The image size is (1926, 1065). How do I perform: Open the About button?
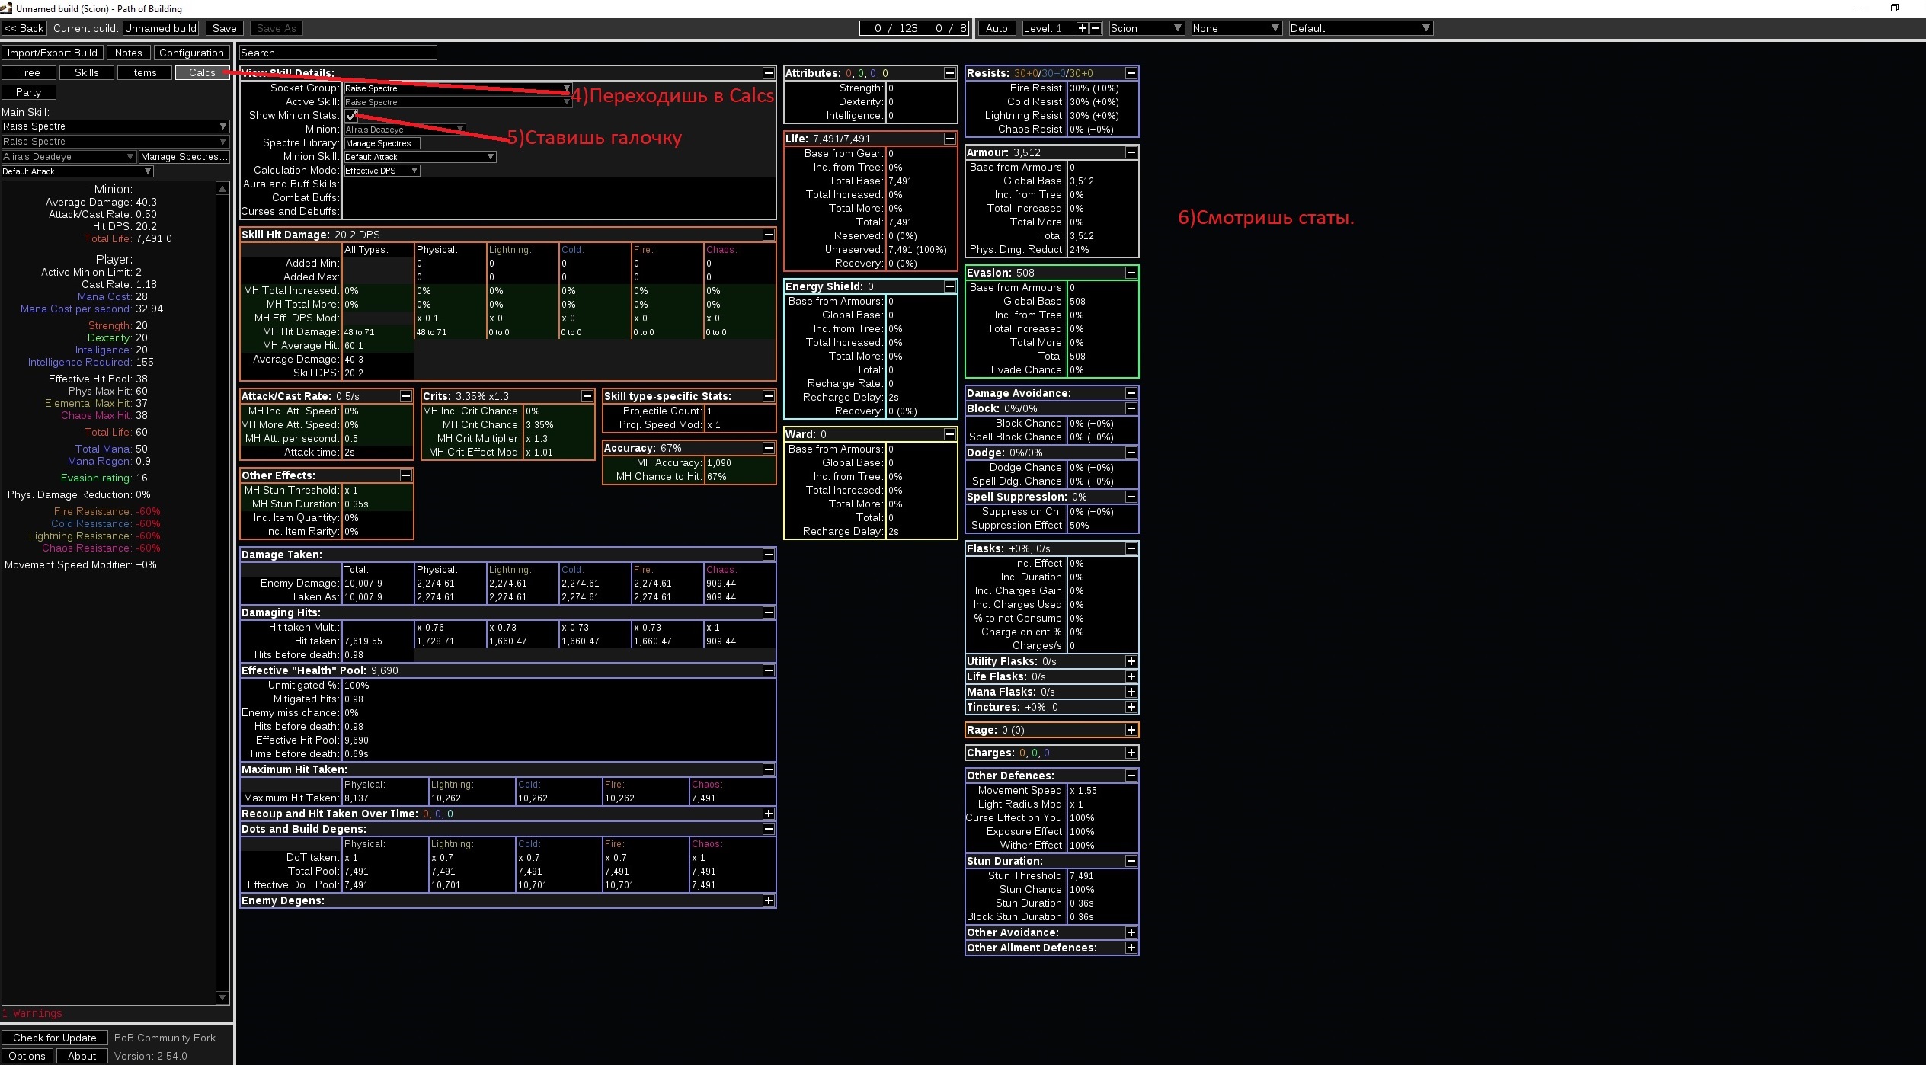(82, 1056)
